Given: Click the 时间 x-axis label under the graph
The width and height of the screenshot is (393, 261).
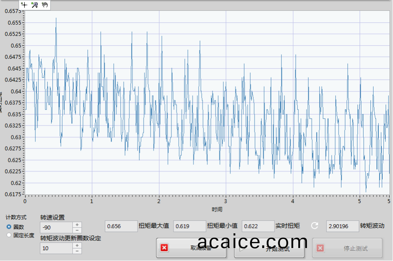Looking at the screenshot, I should tap(217, 209).
